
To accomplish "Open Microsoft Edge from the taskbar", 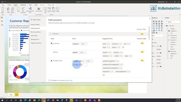I will (25, 100).
